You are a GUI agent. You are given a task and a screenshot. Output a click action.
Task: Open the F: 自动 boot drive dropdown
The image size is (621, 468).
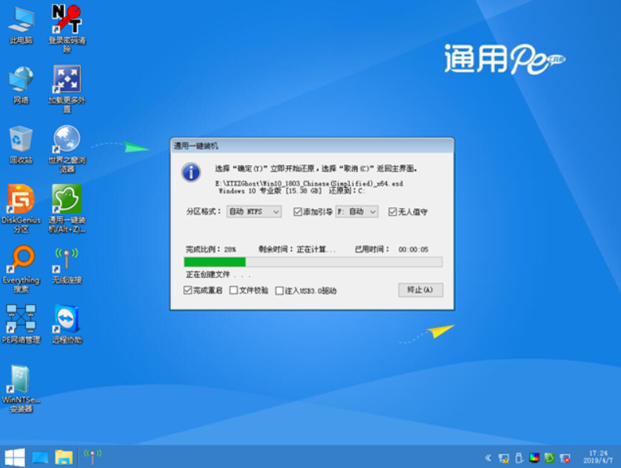click(356, 212)
